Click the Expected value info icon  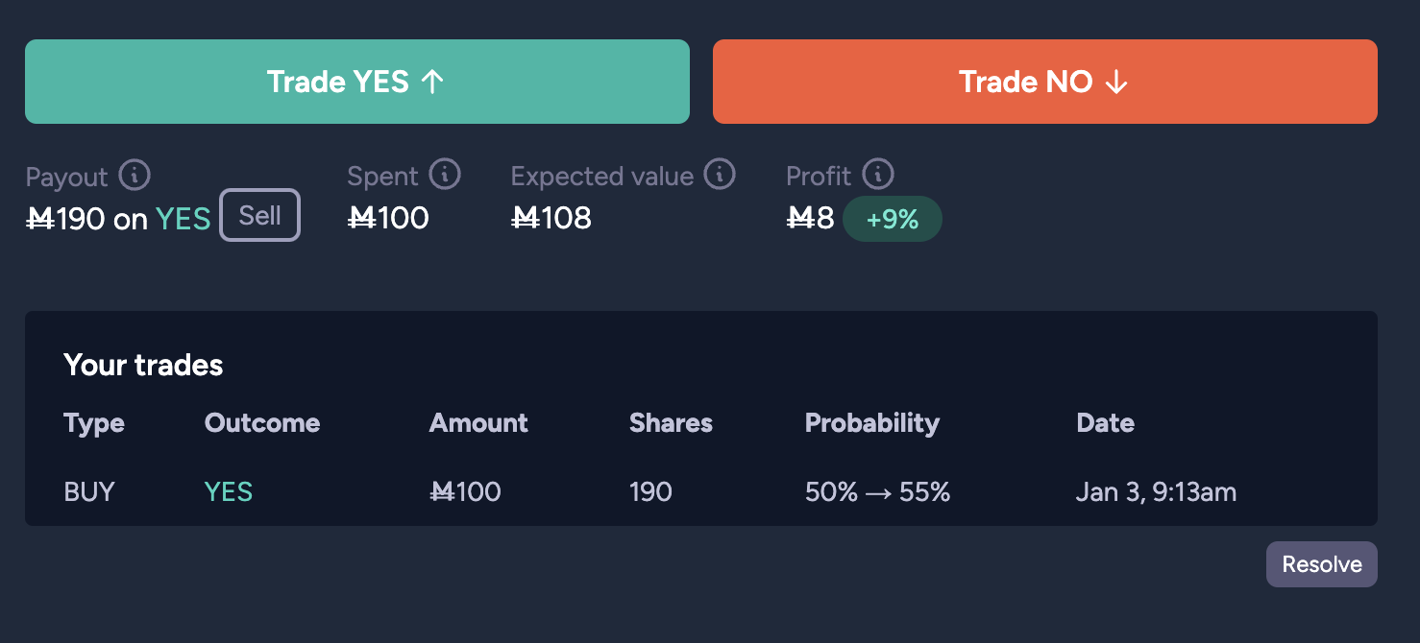coord(720,175)
